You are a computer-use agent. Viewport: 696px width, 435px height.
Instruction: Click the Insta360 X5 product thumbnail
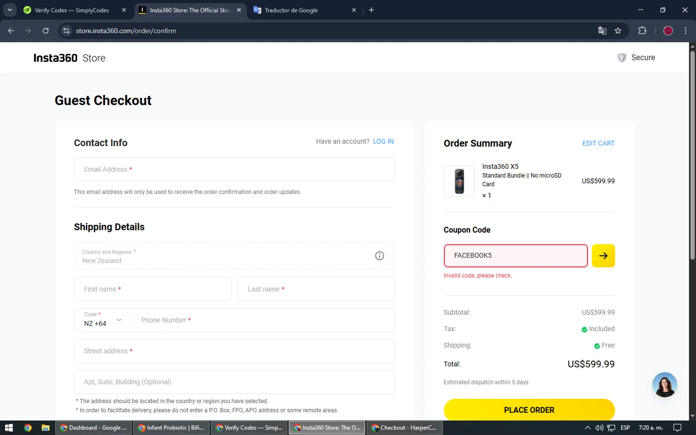tap(459, 181)
